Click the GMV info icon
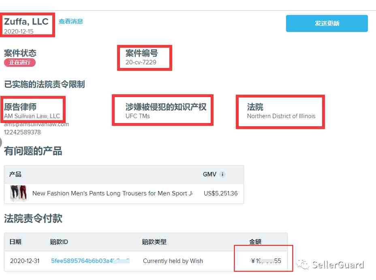Image resolution: width=376 pixels, height=280 pixels. [x=222, y=174]
